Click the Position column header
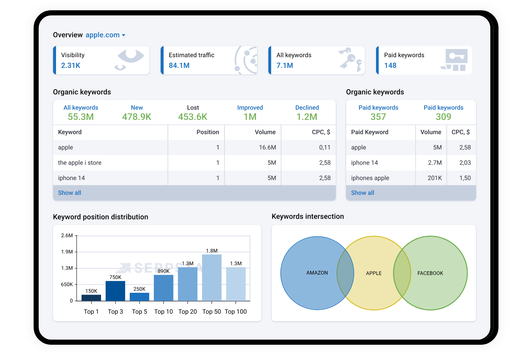532x355 pixels. [208, 132]
